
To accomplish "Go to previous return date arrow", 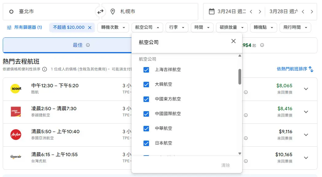I will 303,12.
